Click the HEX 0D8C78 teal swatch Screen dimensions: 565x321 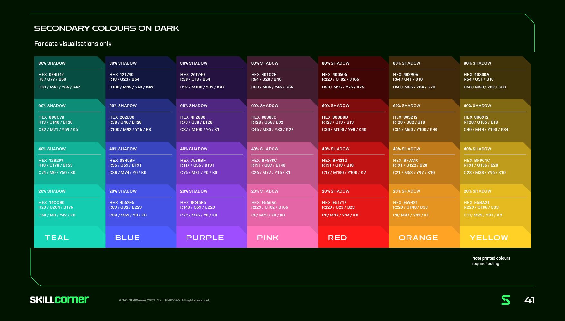click(70, 120)
